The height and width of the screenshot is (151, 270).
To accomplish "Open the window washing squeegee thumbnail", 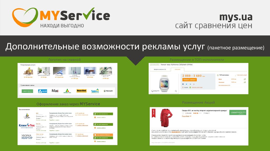I will [x=59, y=71].
